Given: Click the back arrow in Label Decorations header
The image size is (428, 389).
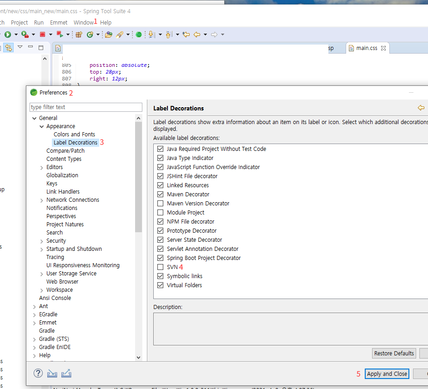Looking at the screenshot, I should [421, 108].
